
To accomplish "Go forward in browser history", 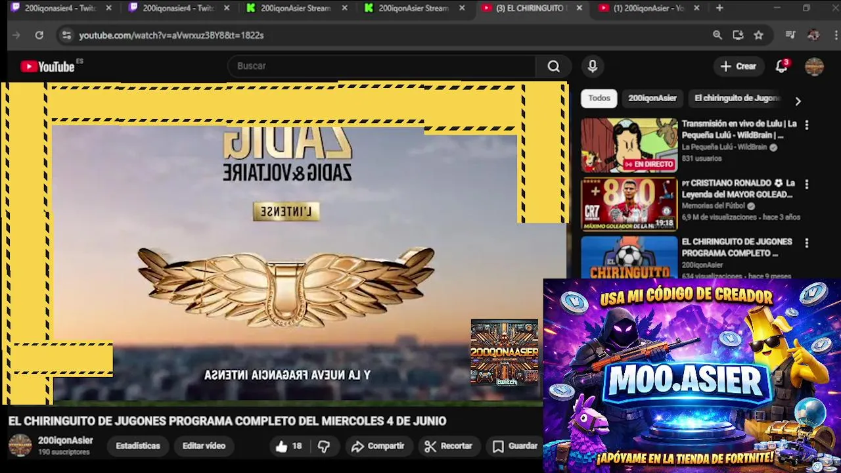I will [x=16, y=35].
